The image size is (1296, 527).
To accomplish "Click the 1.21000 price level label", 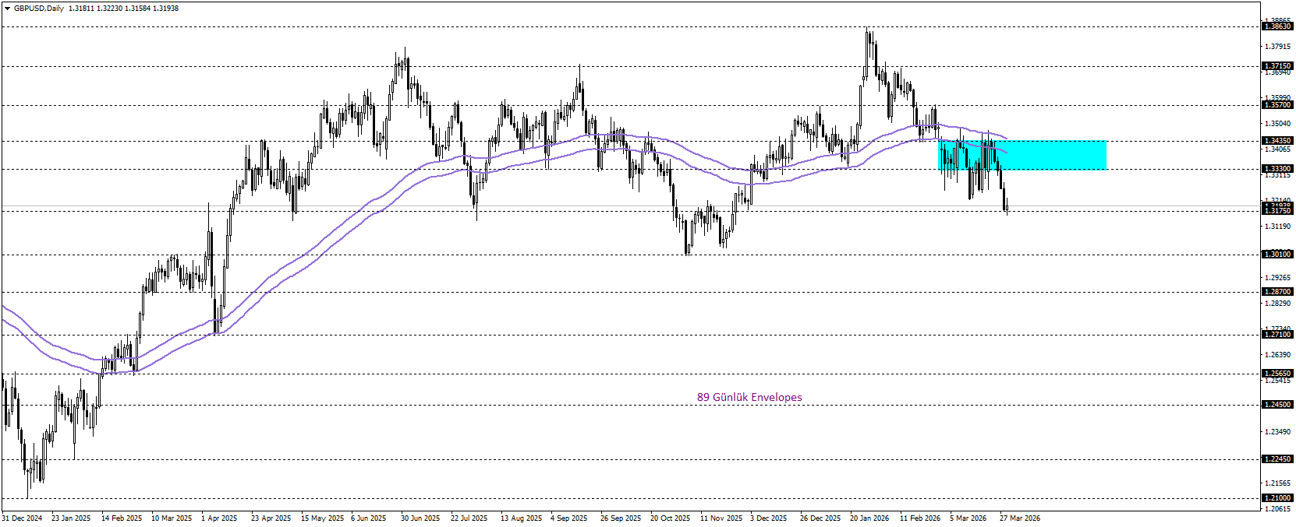I will coord(1277,498).
